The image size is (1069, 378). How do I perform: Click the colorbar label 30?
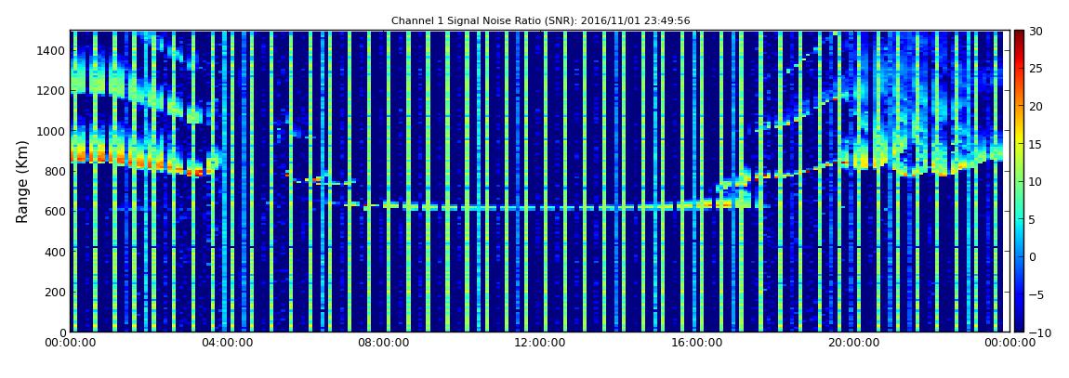tap(1036, 32)
